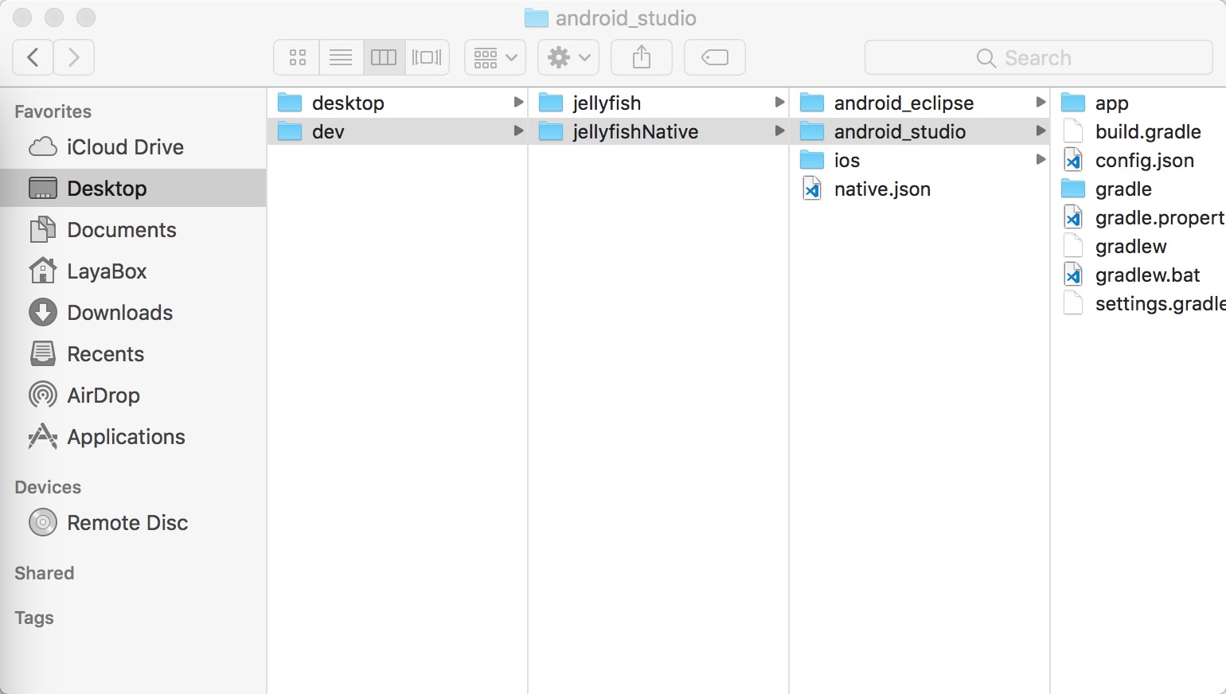The width and height of the screenshot is (1226, 694).
Task: Click the gradle.properties file icon
Action: (1073, 217)
